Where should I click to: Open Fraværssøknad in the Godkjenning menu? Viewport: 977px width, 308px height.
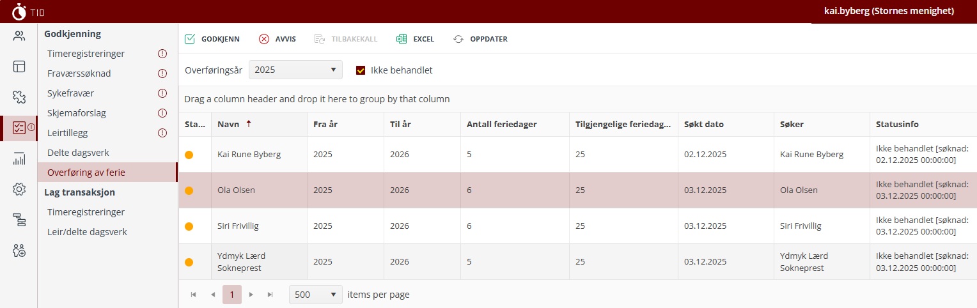click(79, 73)
